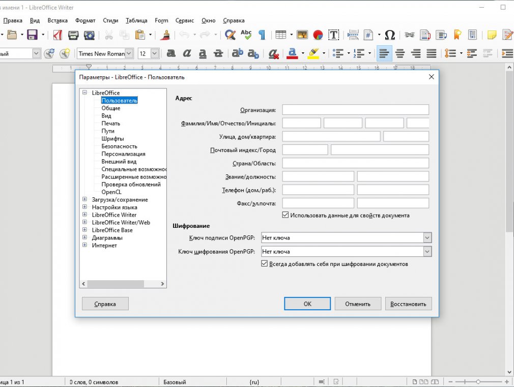Click the Организация input field

pyautogui.click(x=355, y=110)
